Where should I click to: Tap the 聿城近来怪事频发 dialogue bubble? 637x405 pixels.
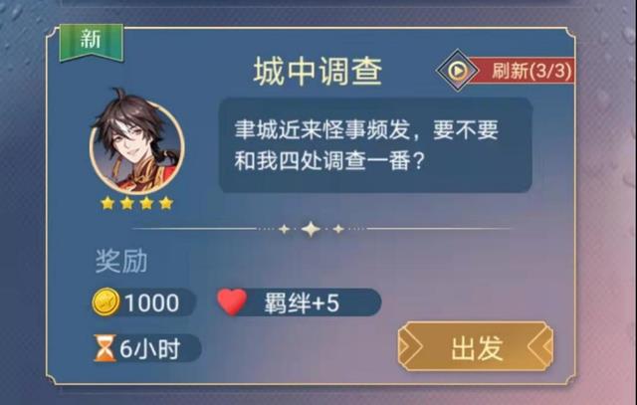tap(376, 145)
